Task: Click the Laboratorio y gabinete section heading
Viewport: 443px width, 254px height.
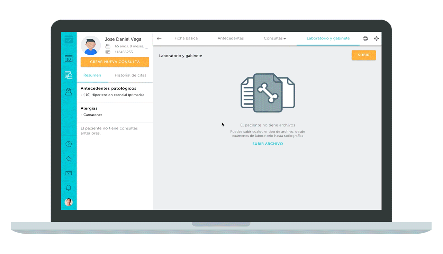Action: [x=181, y=56]
